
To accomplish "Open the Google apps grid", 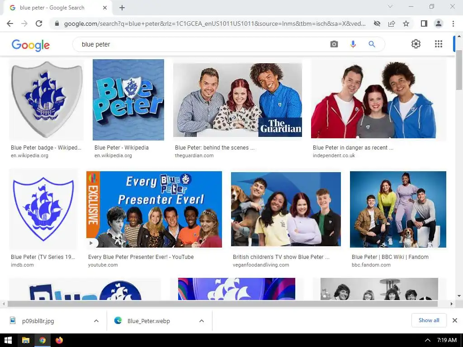I will [439, 44].
